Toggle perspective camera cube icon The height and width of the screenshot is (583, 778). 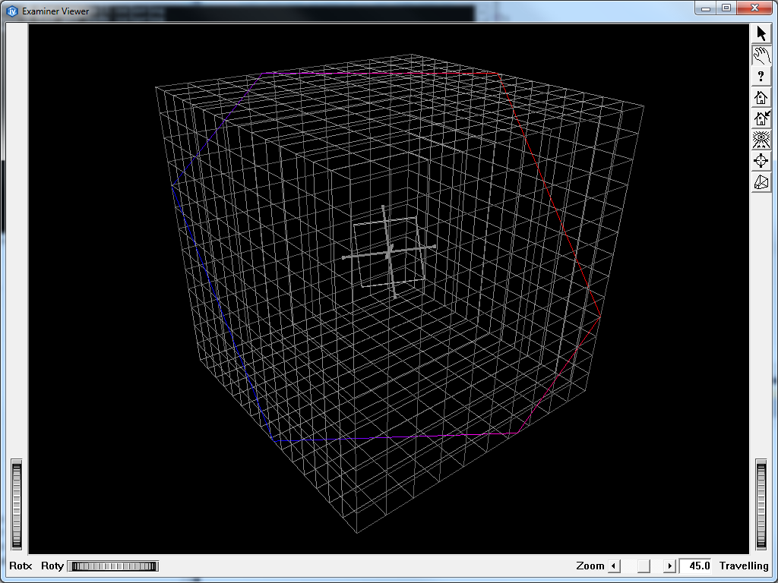(761, 182)
